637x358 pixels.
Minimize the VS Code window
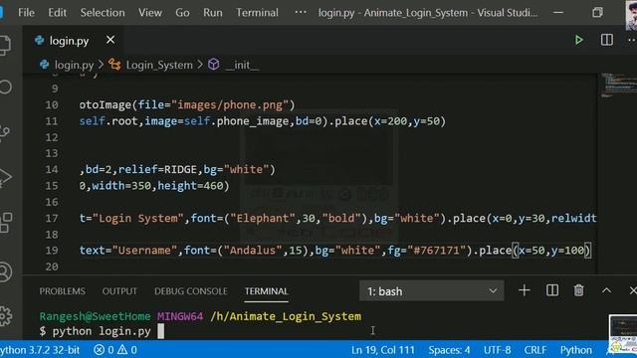pyautogui.click(x=558, y=13)
